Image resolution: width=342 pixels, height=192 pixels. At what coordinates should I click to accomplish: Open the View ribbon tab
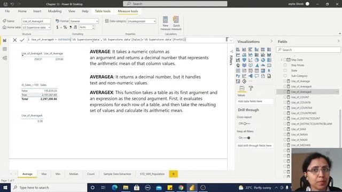[72, 11]
